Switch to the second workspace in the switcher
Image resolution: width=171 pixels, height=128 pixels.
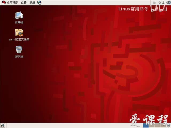pos(151,125)
